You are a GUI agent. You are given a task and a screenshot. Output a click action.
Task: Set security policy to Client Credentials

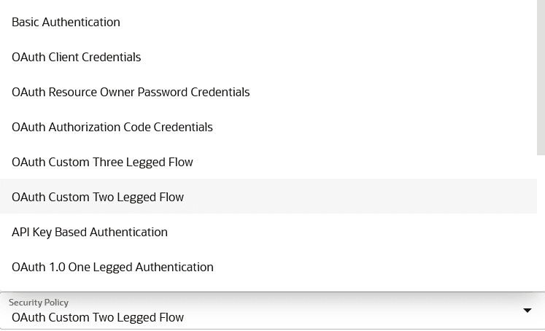pyautogui.click(x=268, y=57)
